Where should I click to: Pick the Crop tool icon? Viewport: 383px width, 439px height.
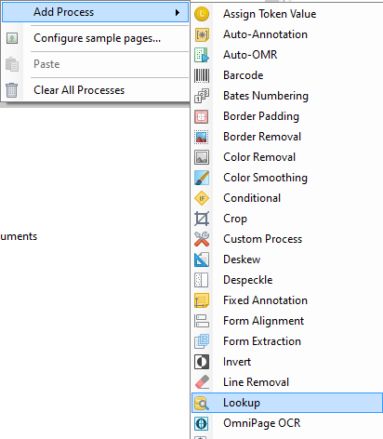pyautogui.click(x=202, y=219)
